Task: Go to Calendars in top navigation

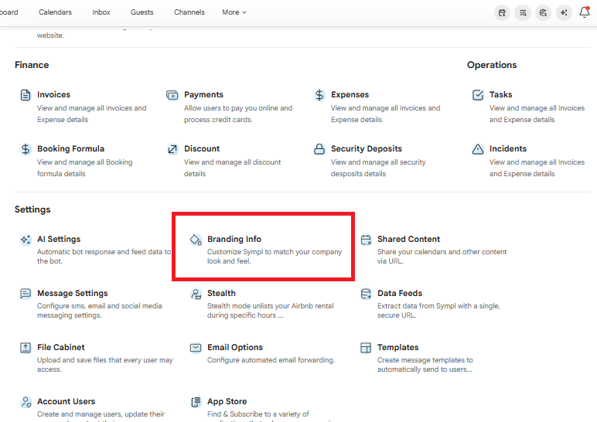Action: pyautogui.click(x=55, y=12)
